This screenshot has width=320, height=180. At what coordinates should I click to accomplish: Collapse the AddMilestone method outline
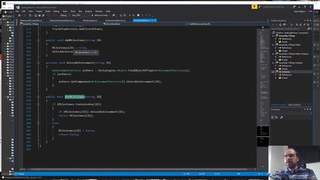click(x=38, y=40)
